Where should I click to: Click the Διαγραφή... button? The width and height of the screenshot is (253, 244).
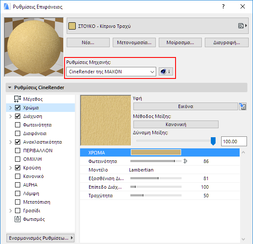226,42
